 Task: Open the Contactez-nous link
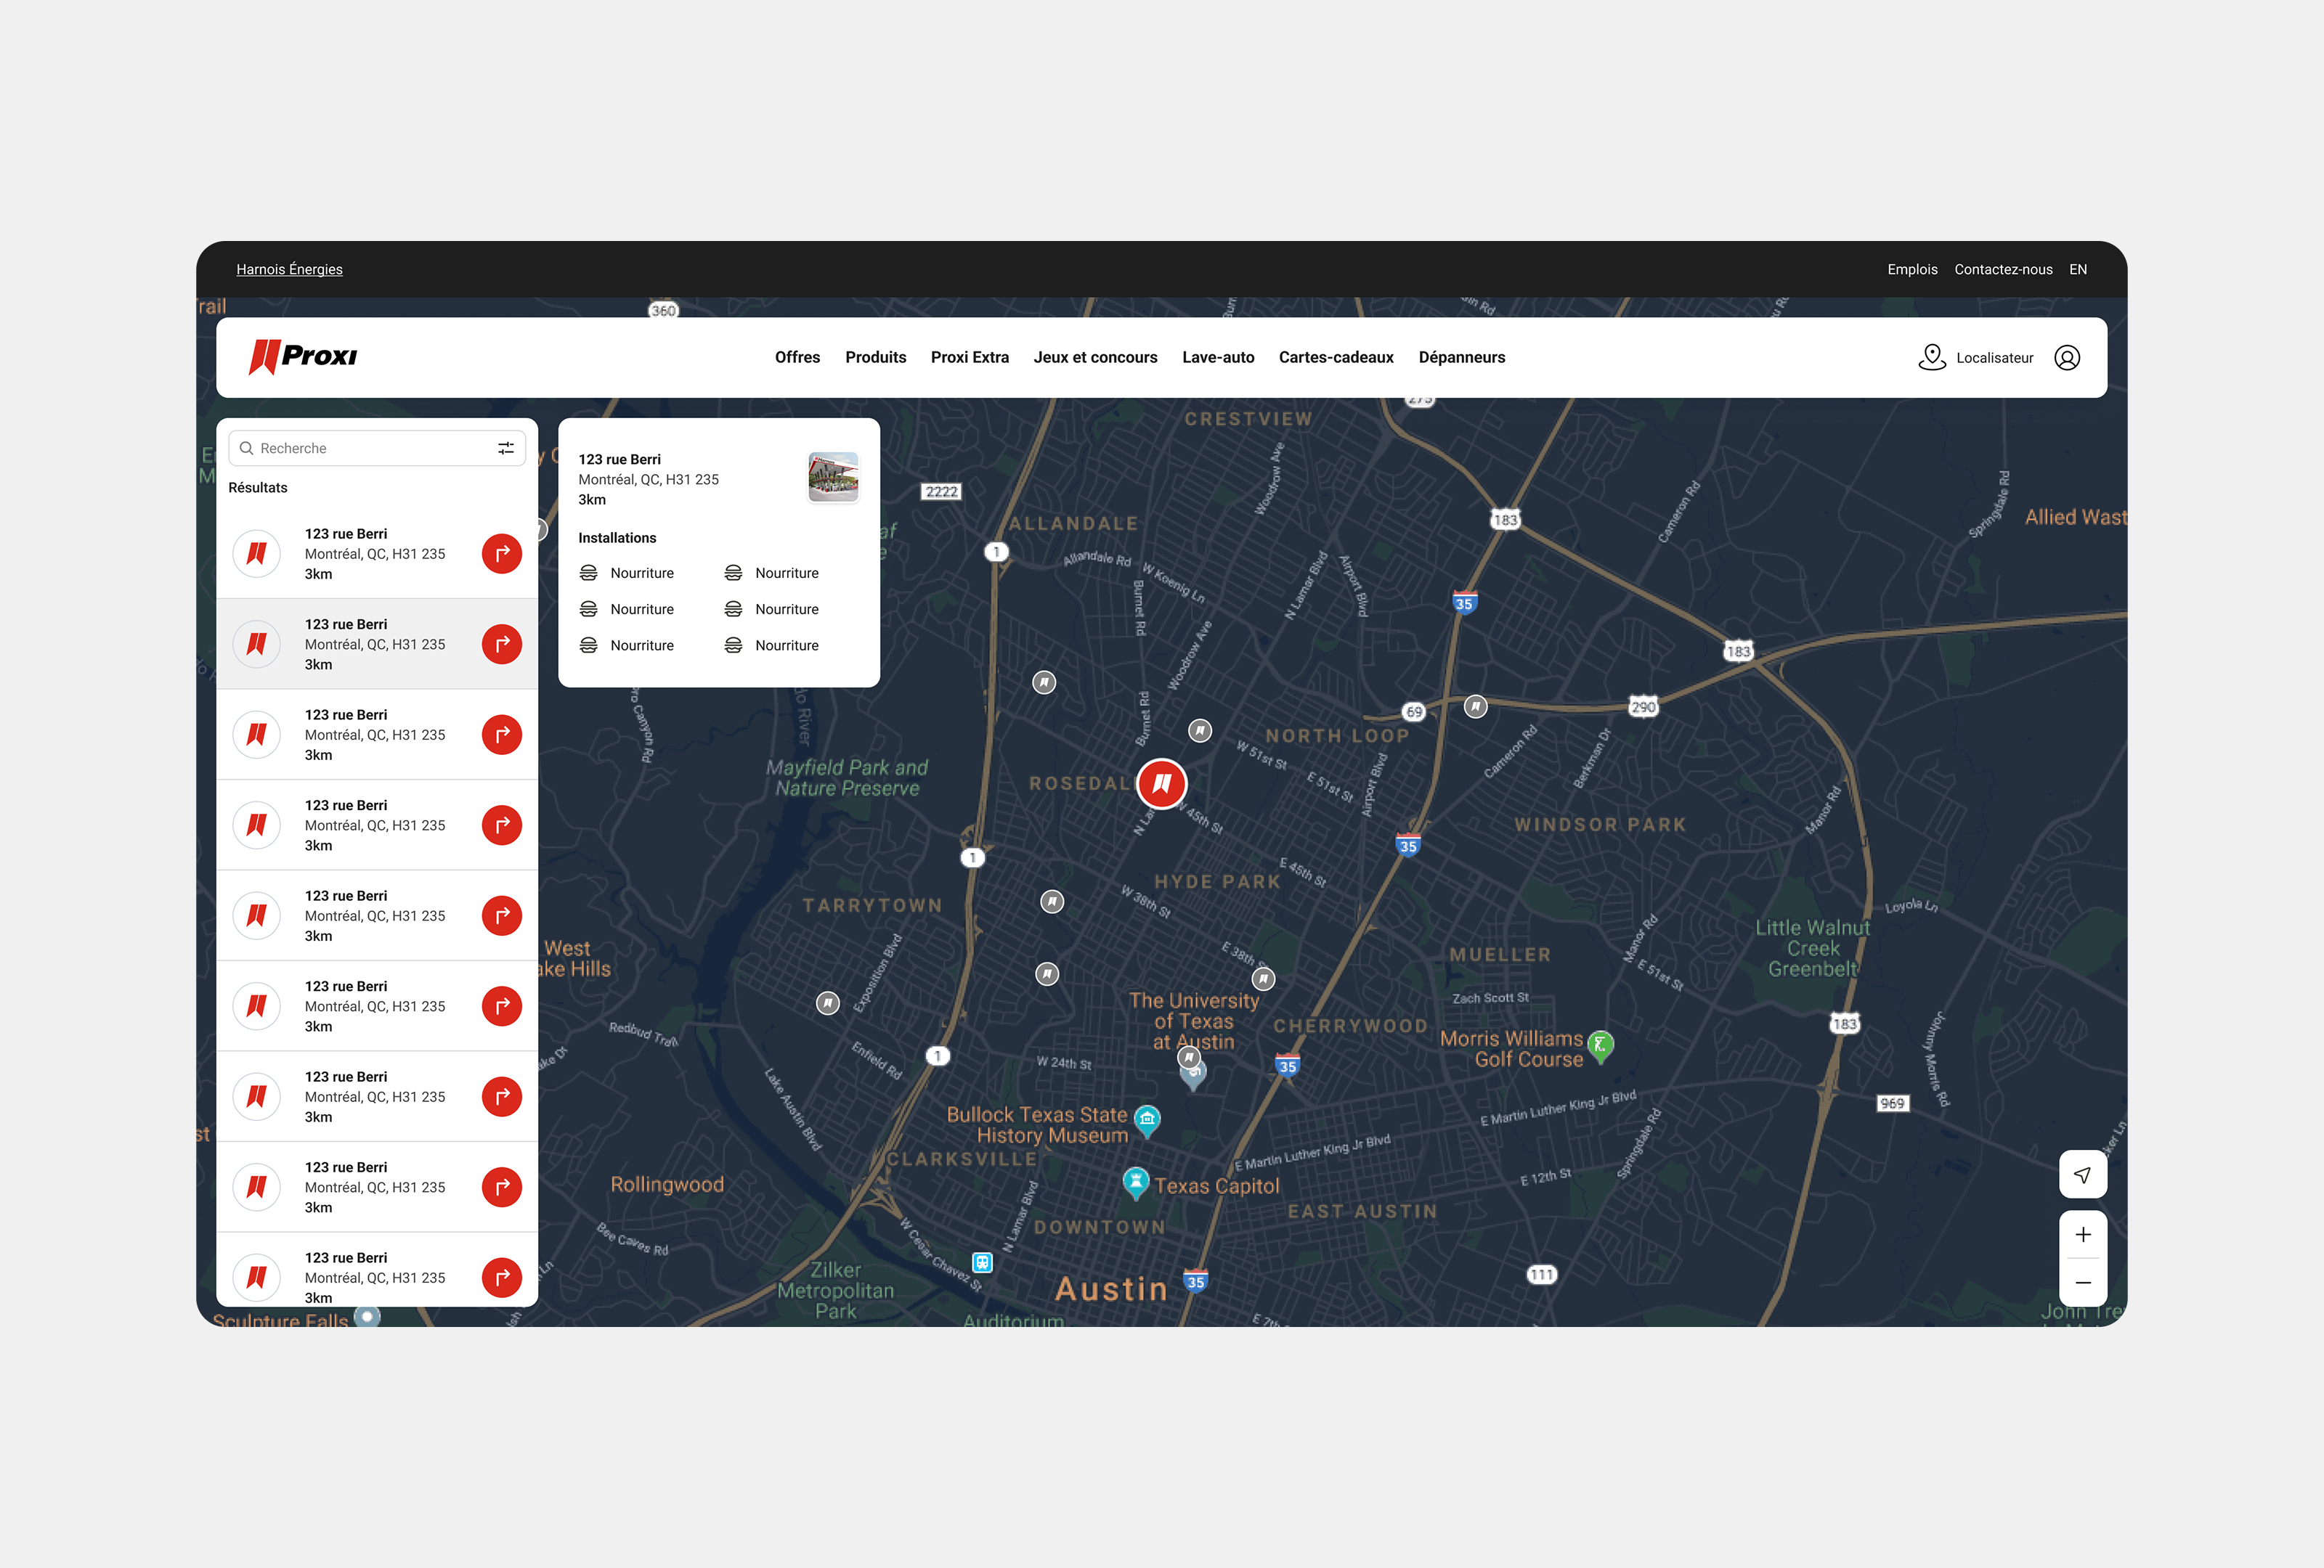(2002, 270)
